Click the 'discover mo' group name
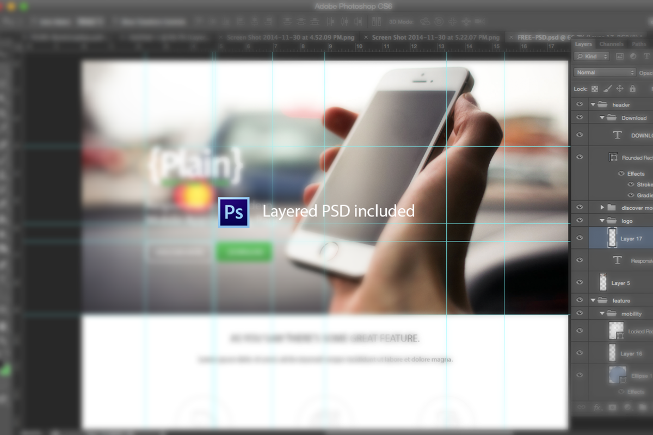Viewport: 653px width, 435px height. coord(637,208)
